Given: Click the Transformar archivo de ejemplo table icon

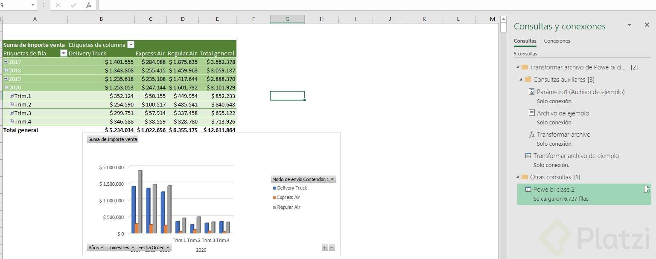Looking at the screenshot, I should pyautogui.click(x=528, y=156).
